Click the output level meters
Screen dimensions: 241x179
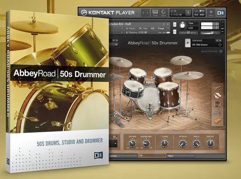[x=210, y=26]
